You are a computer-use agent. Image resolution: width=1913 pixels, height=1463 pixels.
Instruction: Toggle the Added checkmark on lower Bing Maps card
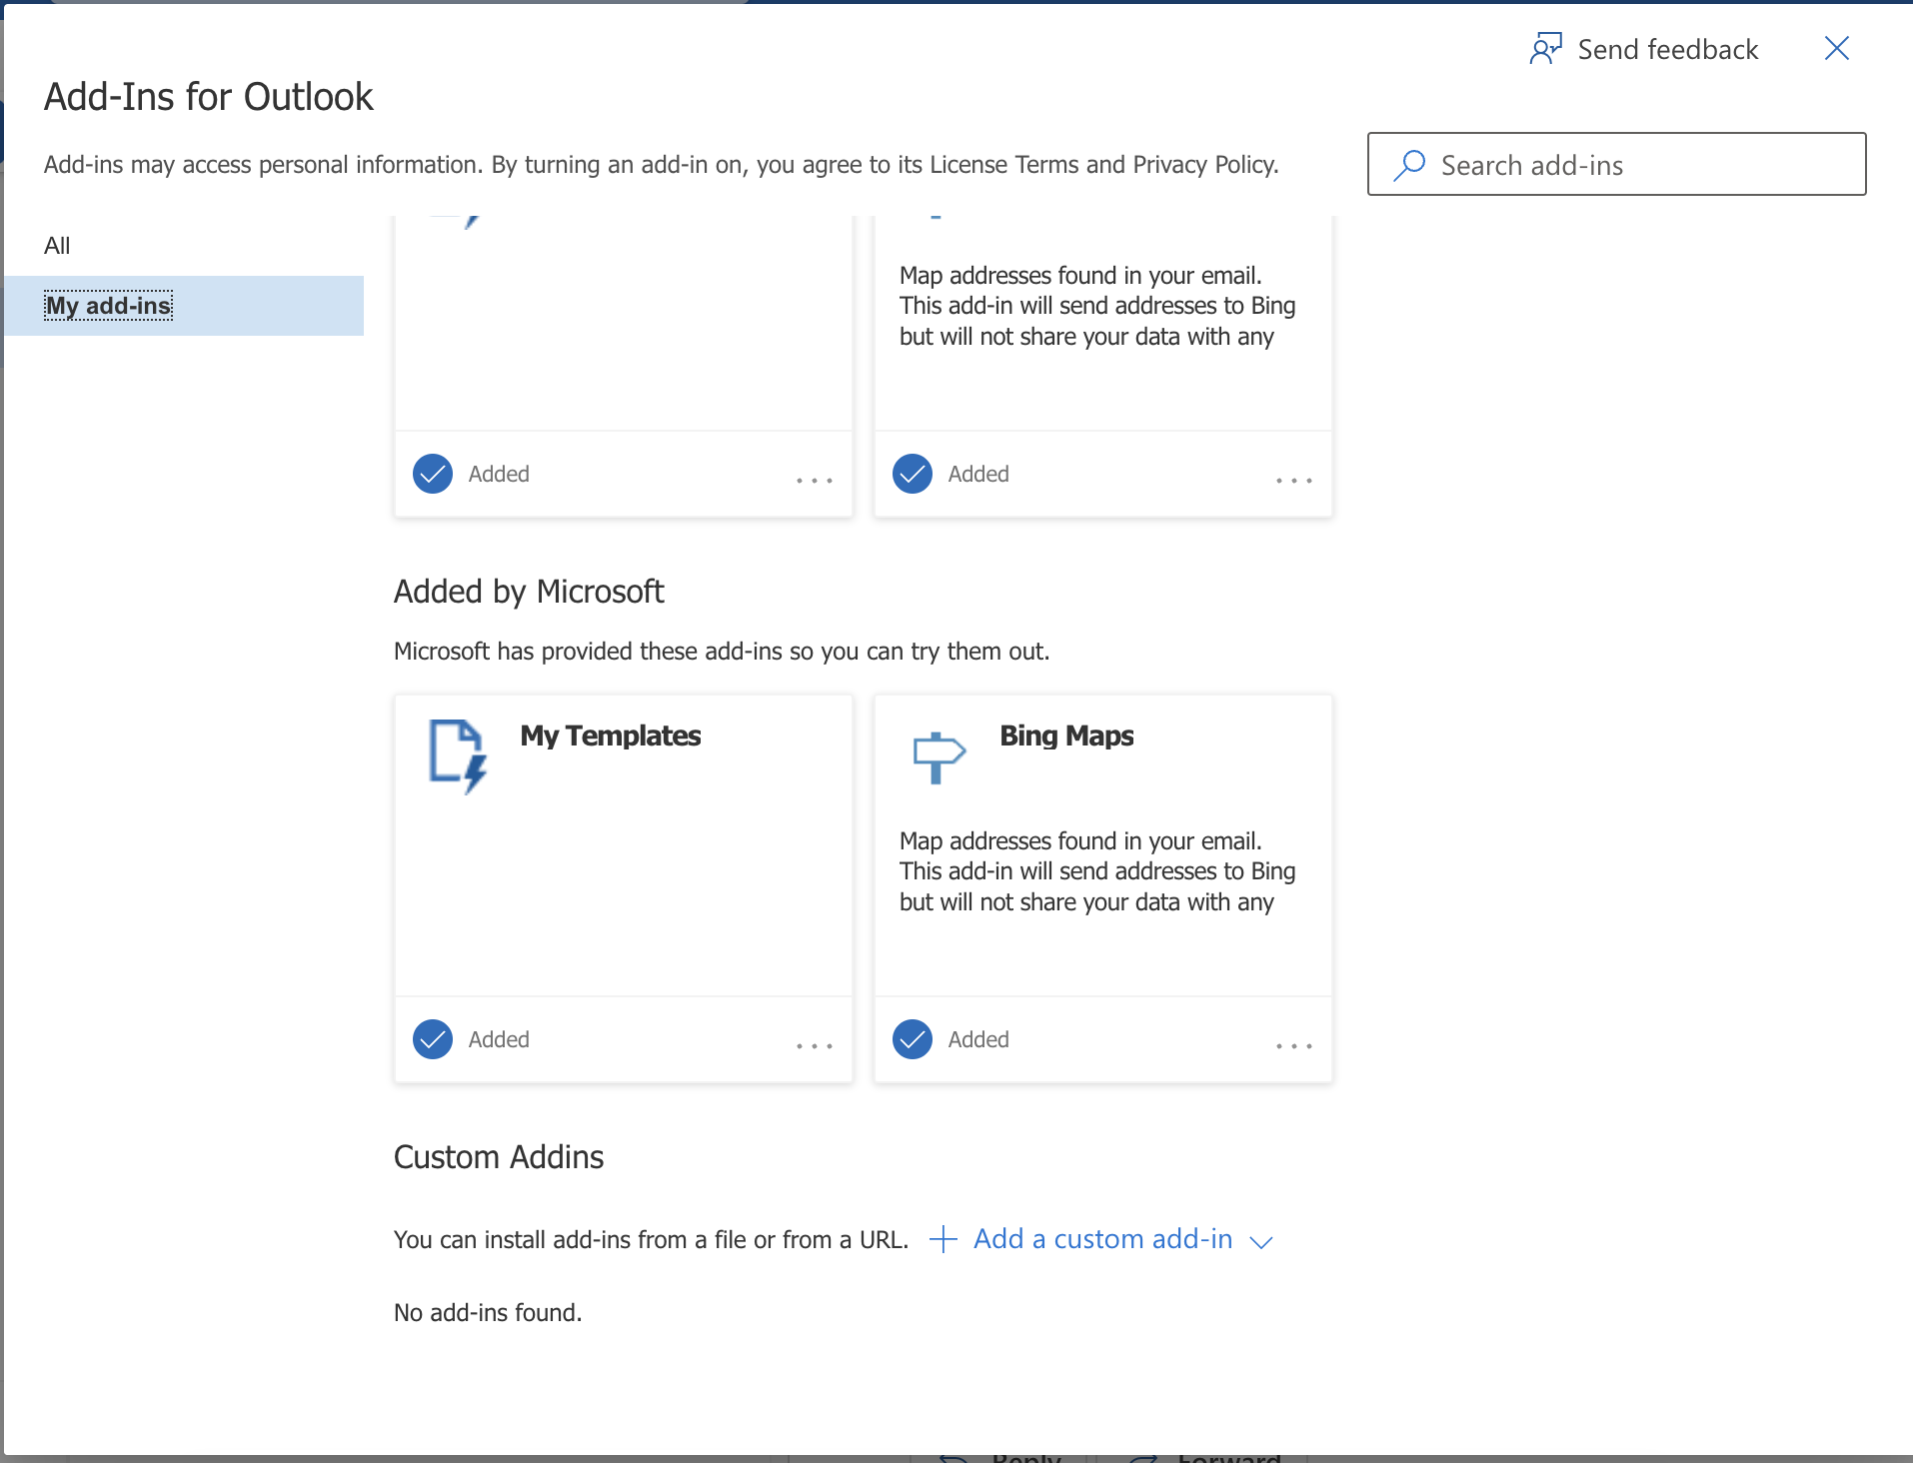pos(913,1039)
